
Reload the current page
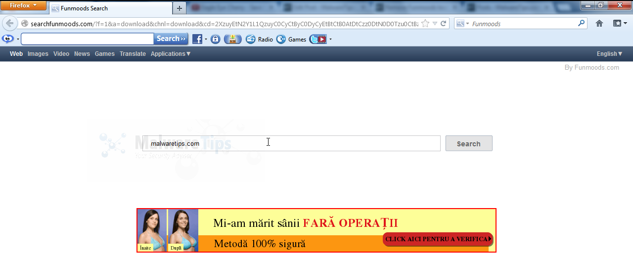444,24
